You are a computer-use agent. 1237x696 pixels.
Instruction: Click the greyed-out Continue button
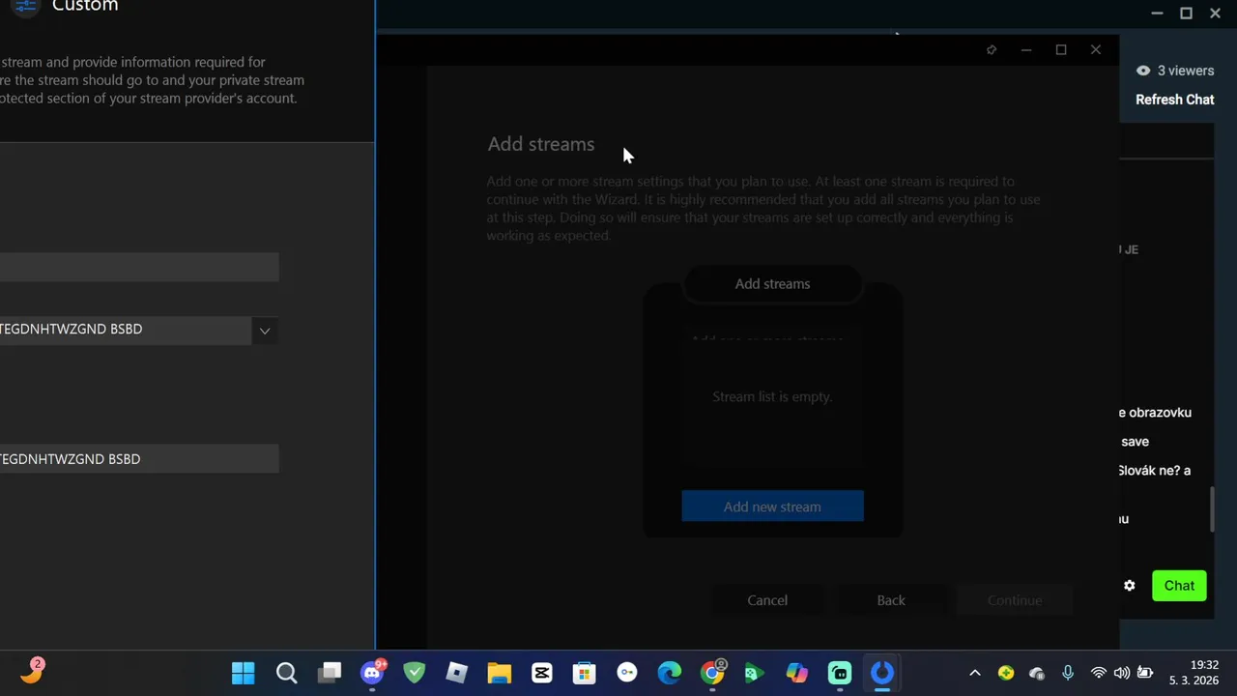tap(1015, 600)
